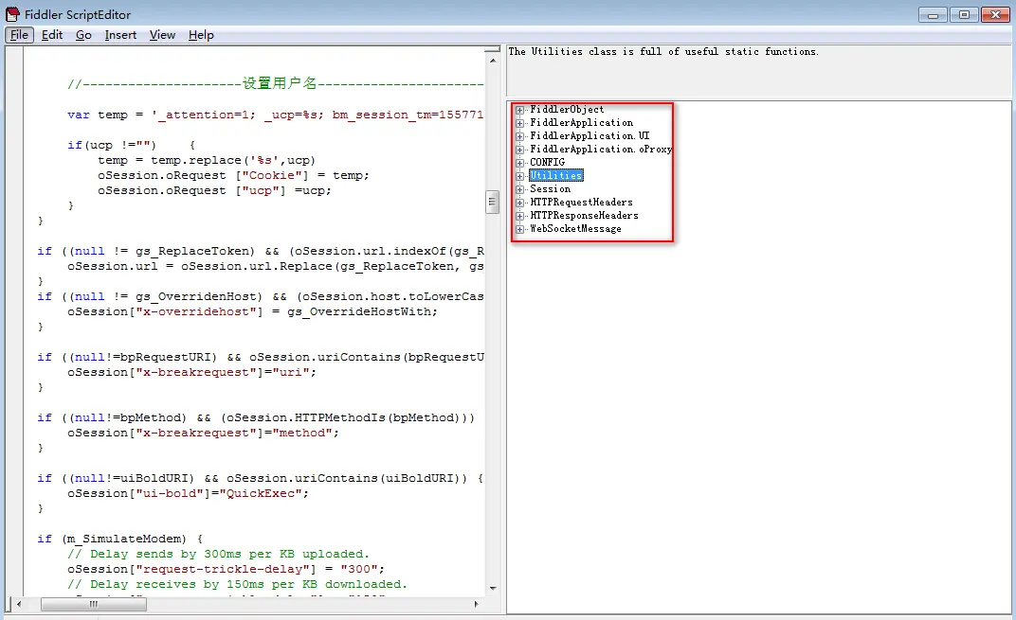Expand the HTTPResponseHeaders node
Viewport: 1016px width, 620px height.
[x=519, y=216]
